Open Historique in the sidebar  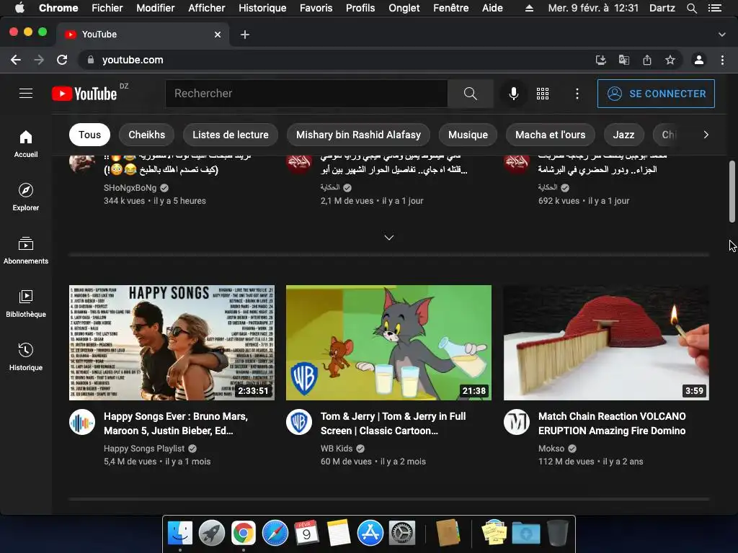click(26, 356)
